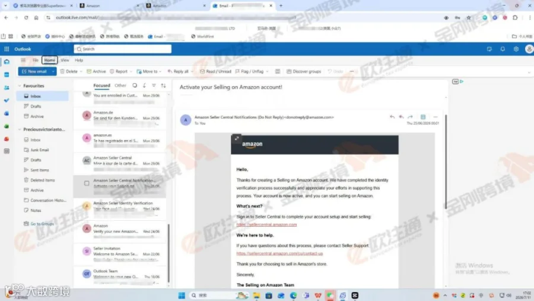This screenshot has height=301, width=534.
Task: Bookmark this page with star icon
Action: pyautogui.click(x=469, y=18)
